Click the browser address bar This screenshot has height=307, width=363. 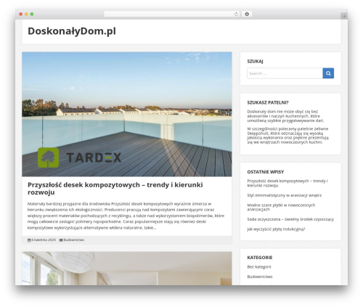(172, 15)
